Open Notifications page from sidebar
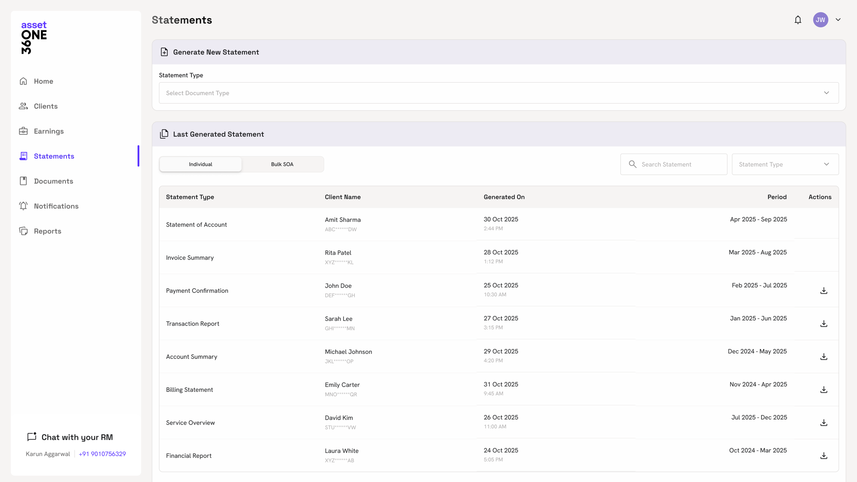The image size is (857, 482). point(56,206)
